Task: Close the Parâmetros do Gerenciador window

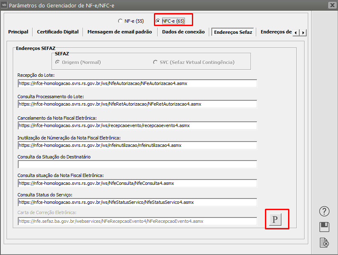Action: tap(332, 5)
